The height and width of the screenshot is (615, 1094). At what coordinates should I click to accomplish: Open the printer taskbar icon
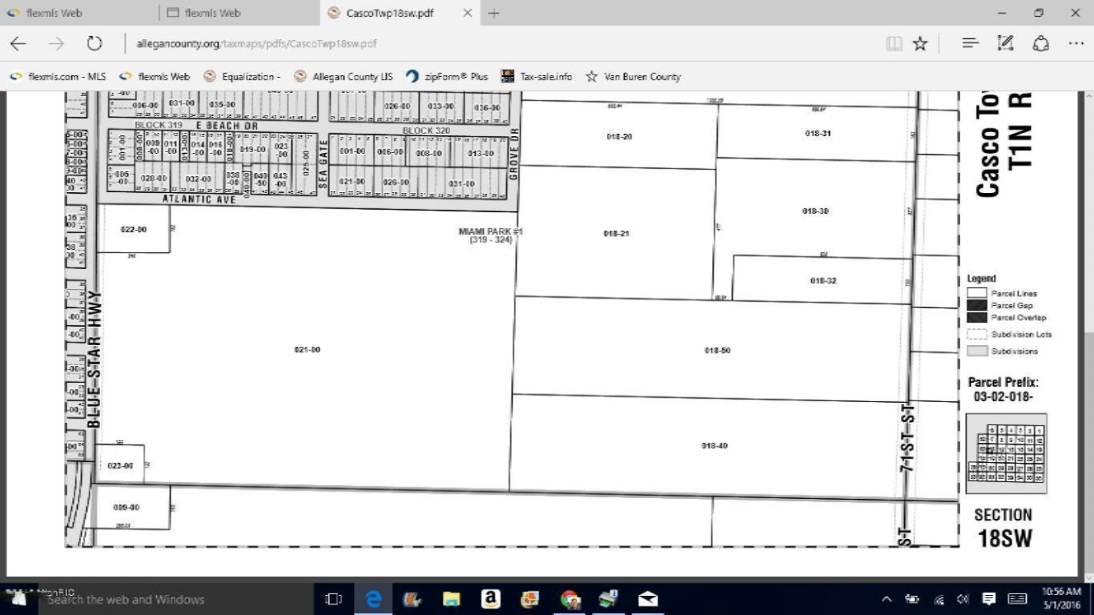(609, 599)
